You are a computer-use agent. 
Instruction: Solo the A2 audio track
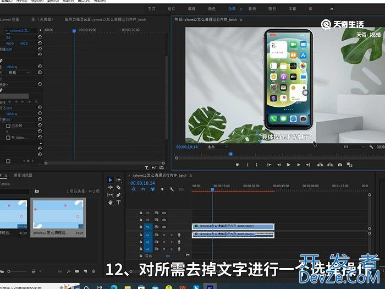tap(172, 242)
